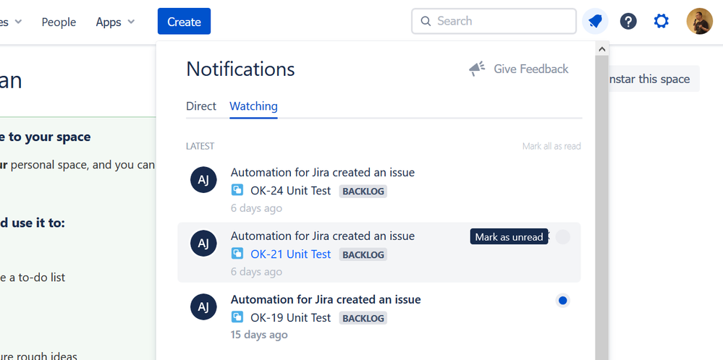
Task: Click the BACKLOG status on OK-21
Action: point(363,254)
